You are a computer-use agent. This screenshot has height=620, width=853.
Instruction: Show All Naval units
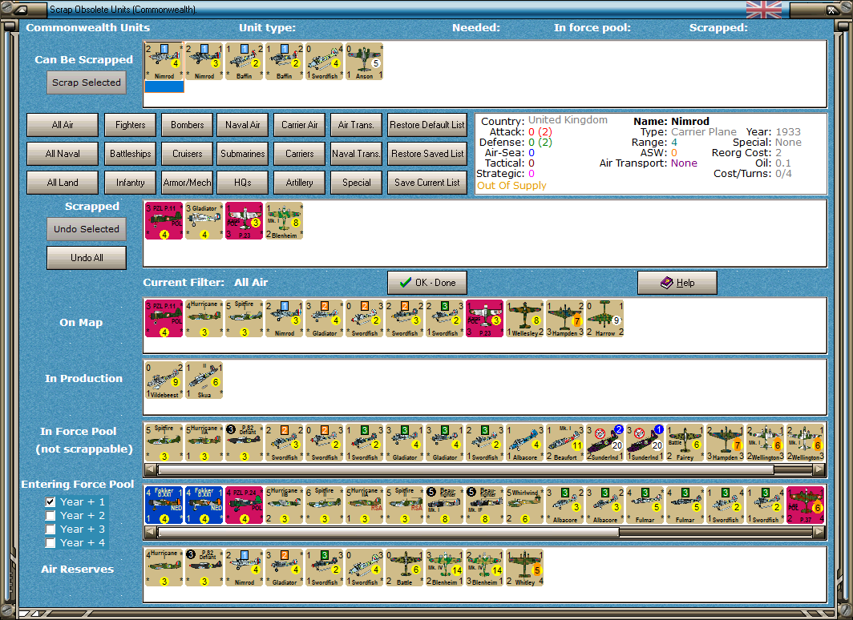tap(63, 154)
